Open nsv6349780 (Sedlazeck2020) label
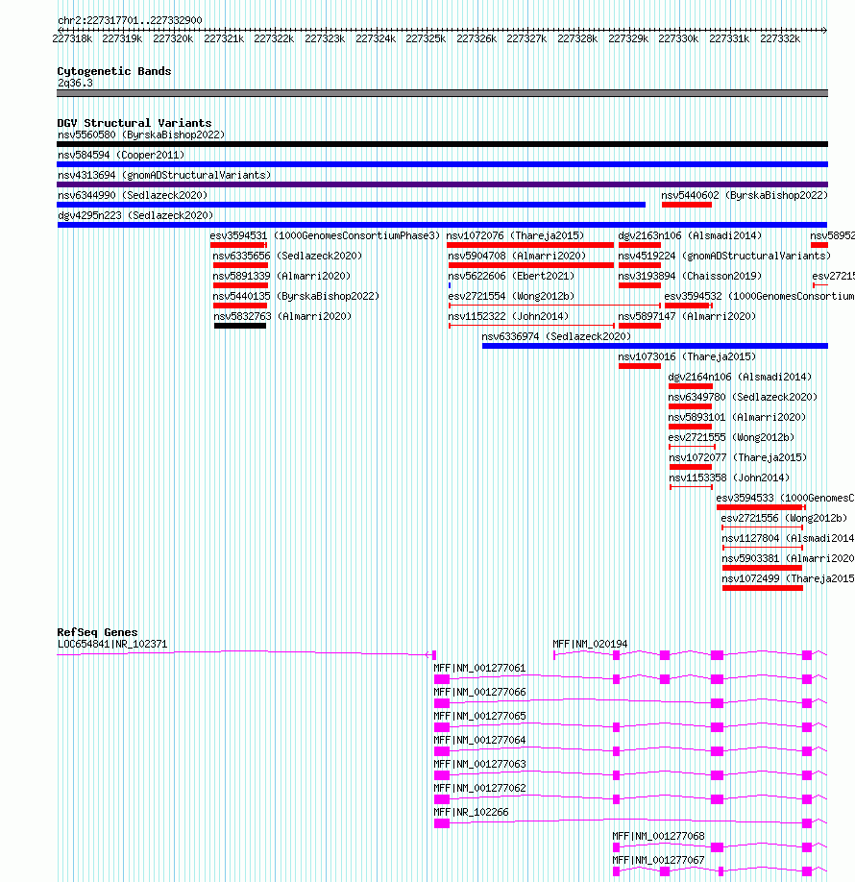The height and width of the screenshot is (882, 855). [x=743, y=399]
